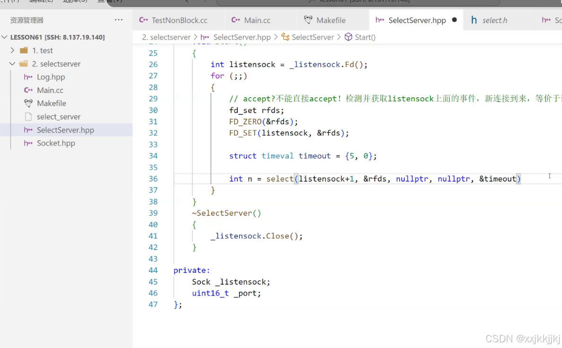Expand the 1. test folder
This screenshot has width=562, height=348.
13,51
